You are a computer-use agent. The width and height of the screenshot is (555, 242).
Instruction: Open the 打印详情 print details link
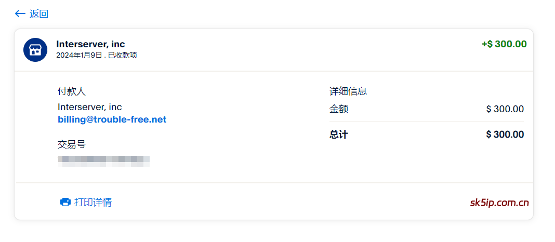point(93,202)
